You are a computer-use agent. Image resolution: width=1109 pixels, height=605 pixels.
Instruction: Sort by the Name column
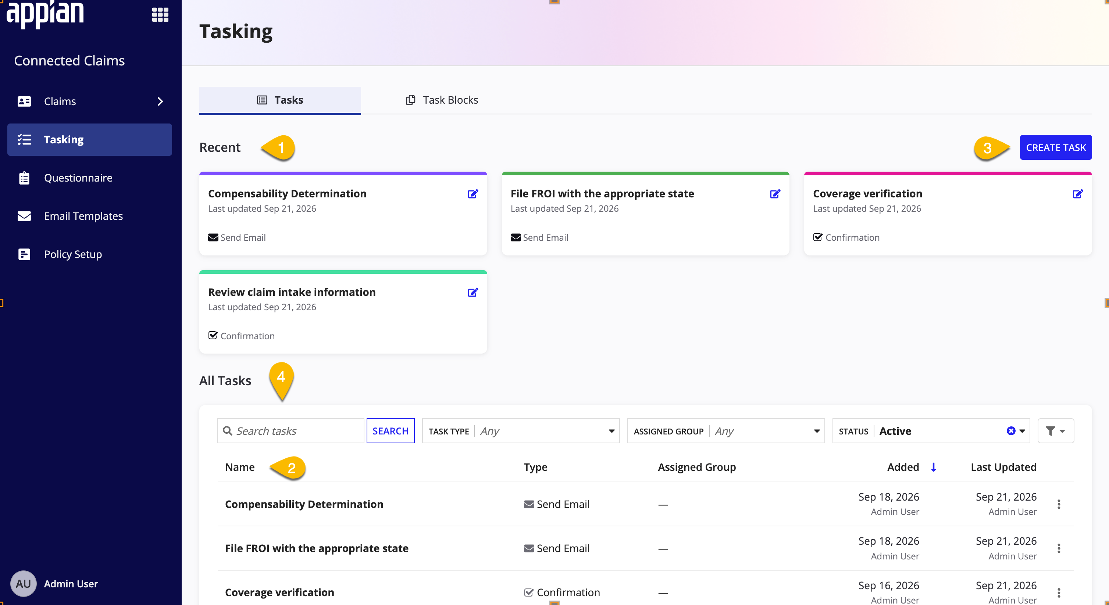[x=240, y=467]
